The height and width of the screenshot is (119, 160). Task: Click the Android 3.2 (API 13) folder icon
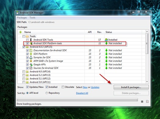pyautogui.click(x=27, y=75)
